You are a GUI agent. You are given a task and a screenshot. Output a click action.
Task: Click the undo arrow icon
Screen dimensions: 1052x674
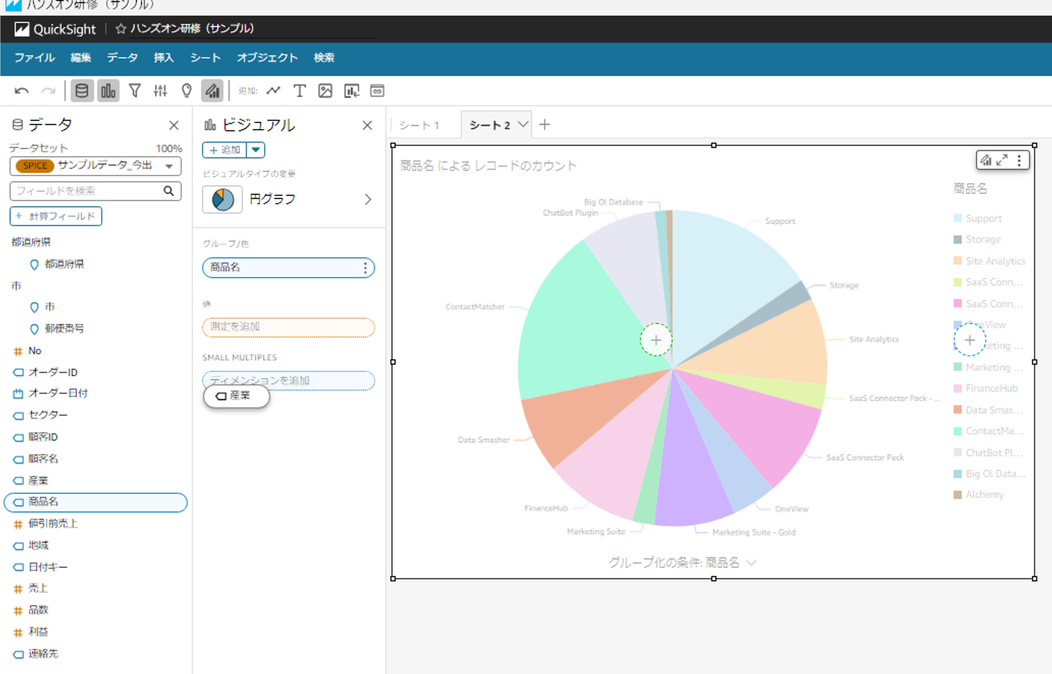coord(21,91)
